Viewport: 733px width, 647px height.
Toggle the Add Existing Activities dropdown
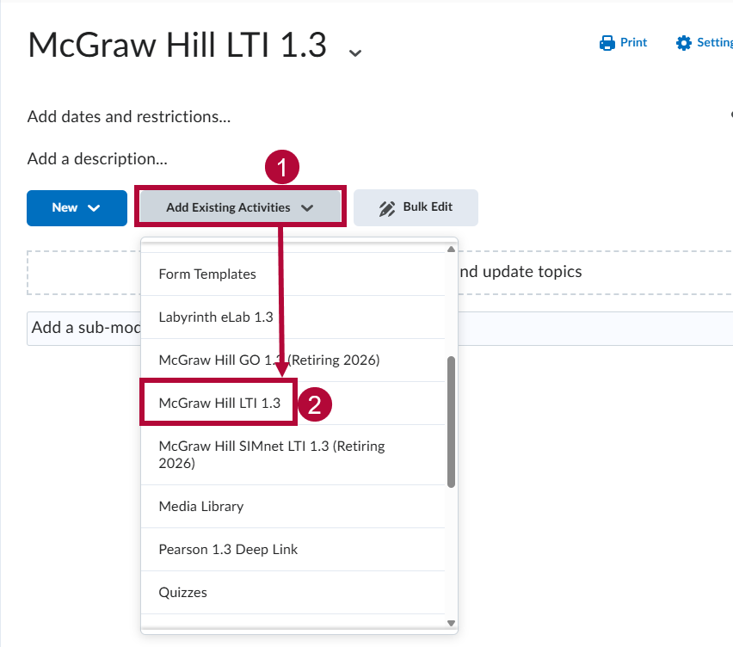coord(240,207)
